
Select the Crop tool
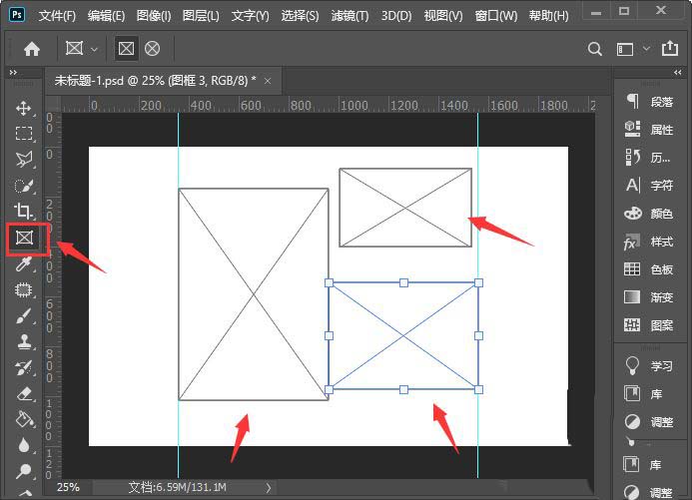[x=24, y=211]
